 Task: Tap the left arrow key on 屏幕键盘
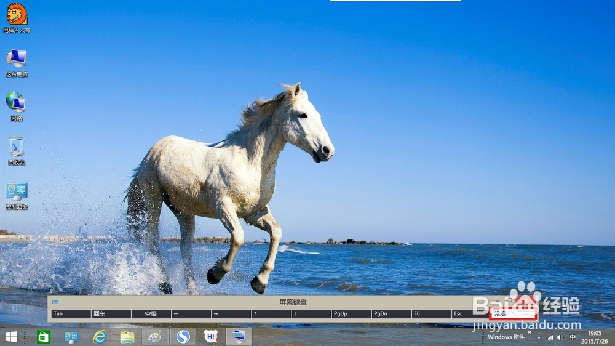(x=191, y=314)
